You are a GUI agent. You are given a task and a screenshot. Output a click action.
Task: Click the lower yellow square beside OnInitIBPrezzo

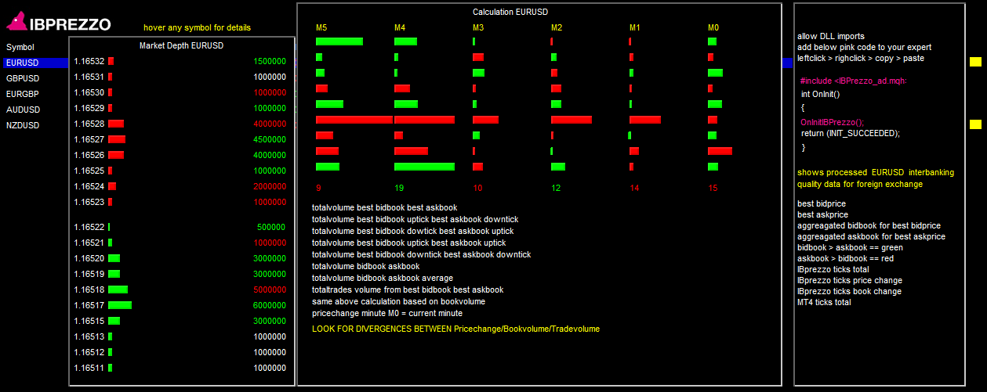coord(975,124)
